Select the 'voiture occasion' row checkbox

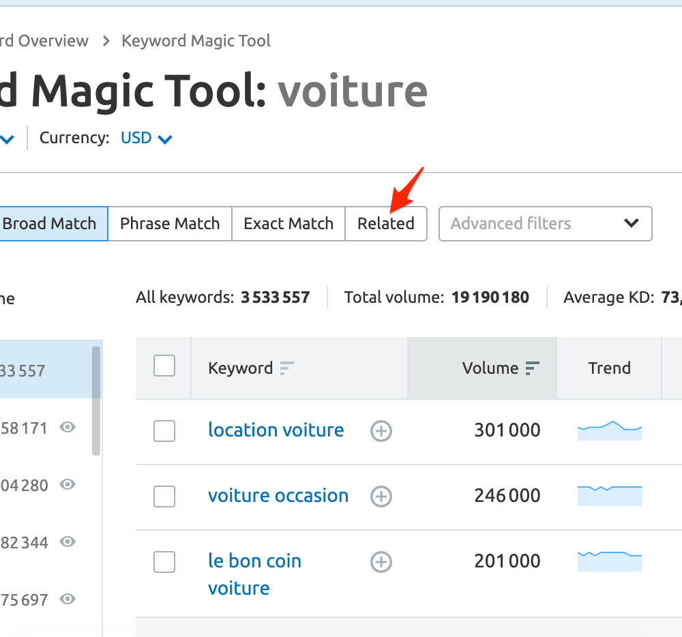pyautogui.click(x=164, y=497)
